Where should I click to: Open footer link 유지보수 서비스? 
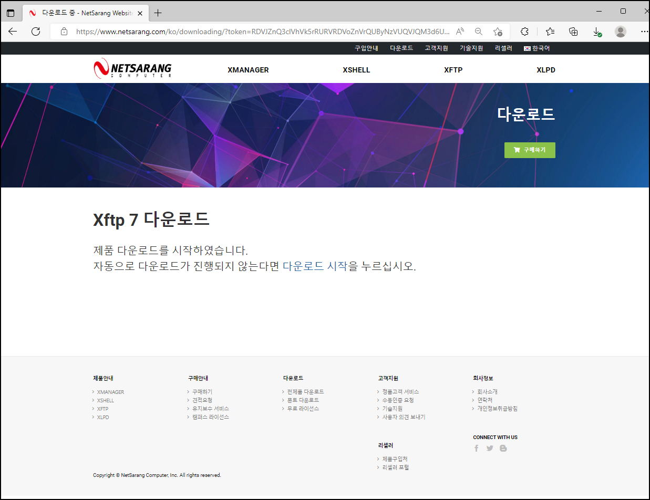pyautogui.click(x=210, y=409)
